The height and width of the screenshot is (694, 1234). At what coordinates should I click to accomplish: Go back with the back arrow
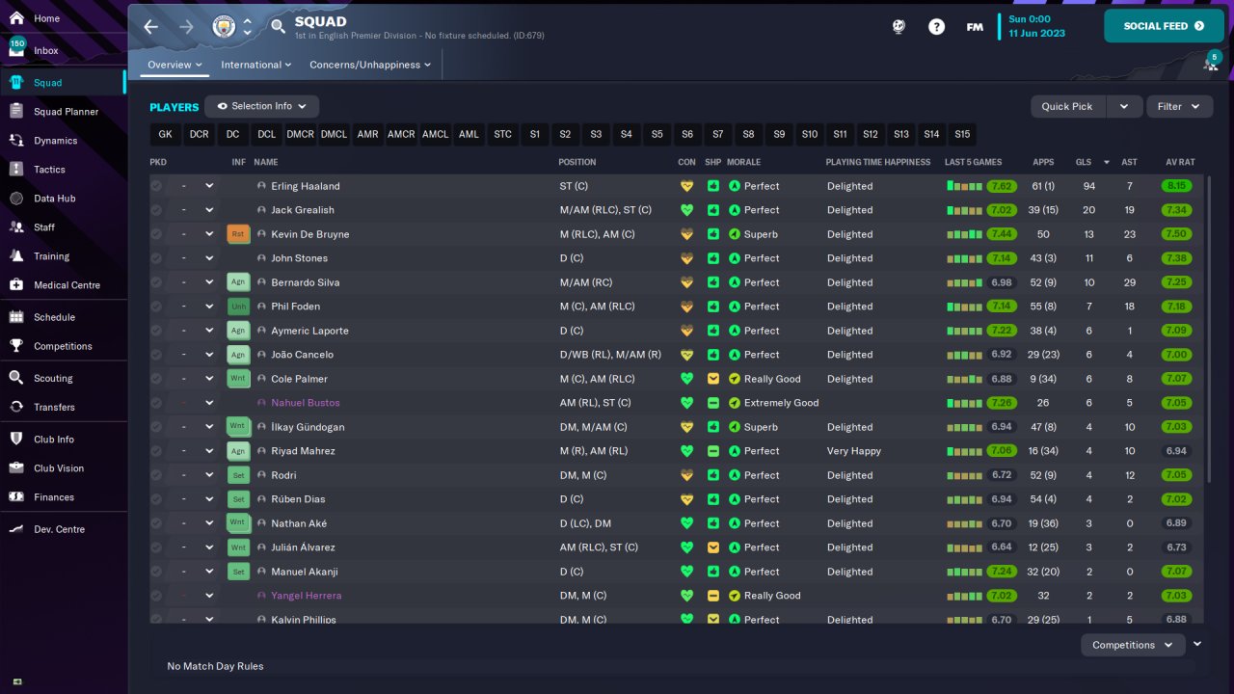pyautogui.click(x=151, y=27)
